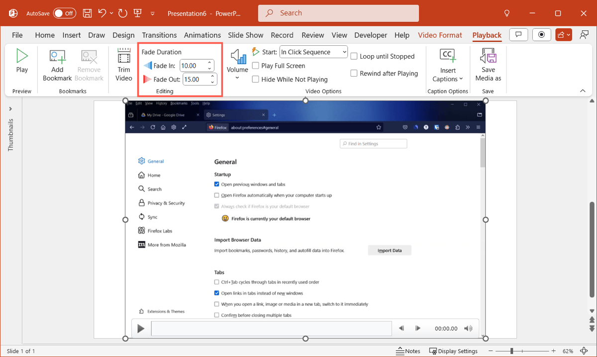Decrease Fade Out duration with down arrow

point(213,82)
